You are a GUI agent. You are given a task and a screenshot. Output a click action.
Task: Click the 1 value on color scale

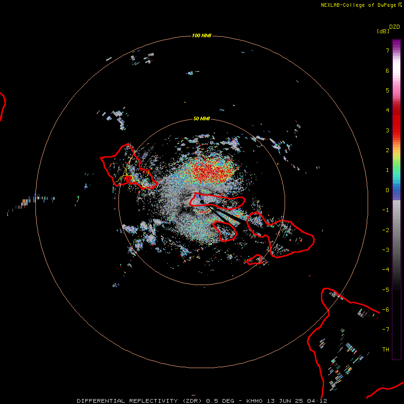pos(387,170)
